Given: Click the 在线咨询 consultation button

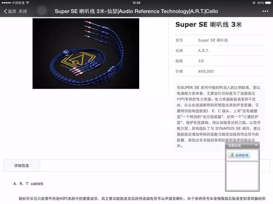Looking at the screenshot, I should (x=239, y=155).
